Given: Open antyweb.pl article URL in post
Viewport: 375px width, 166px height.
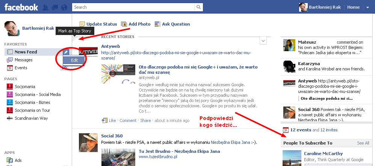Looking at the screenshot, I should coord(176,55).
